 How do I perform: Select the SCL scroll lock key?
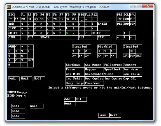126,15
